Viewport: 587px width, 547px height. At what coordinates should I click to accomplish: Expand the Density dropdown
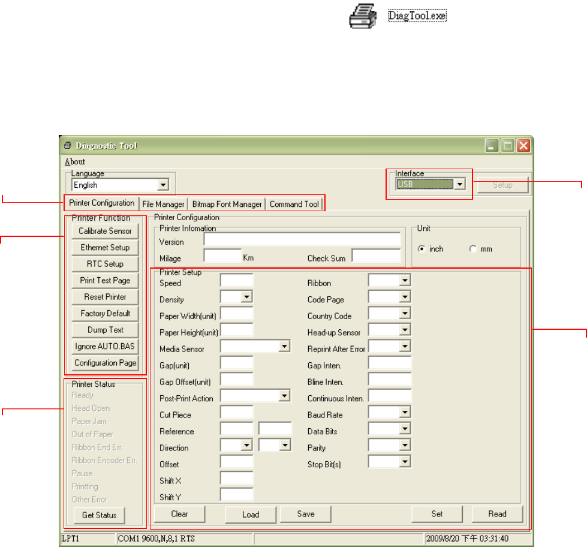(246, 297)
